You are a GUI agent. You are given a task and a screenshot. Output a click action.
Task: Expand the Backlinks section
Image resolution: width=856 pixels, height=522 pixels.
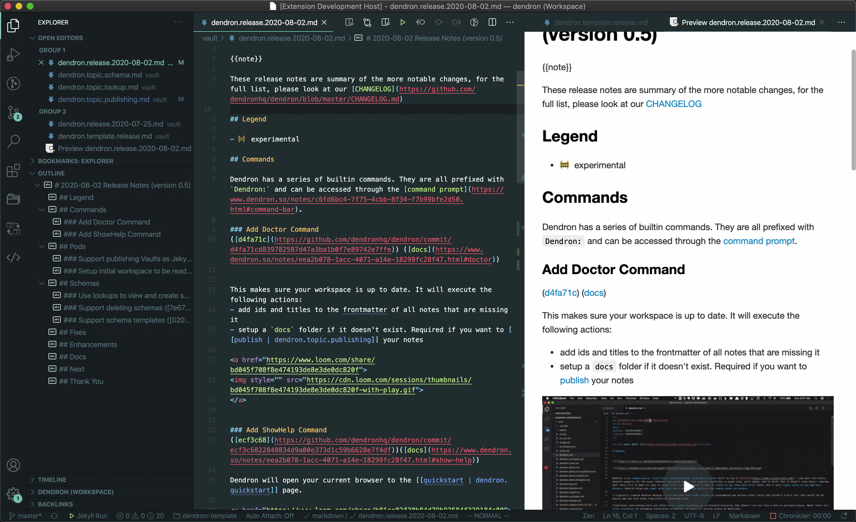[x=55, y=504]
